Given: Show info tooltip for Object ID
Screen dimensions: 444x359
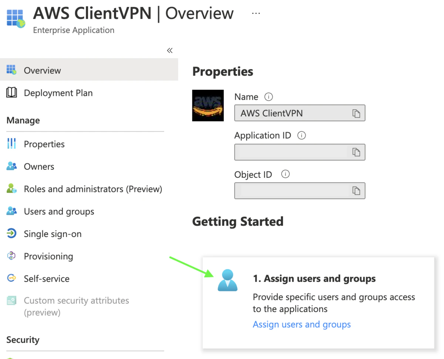Looking at the screenshot, I should (285, 174).
